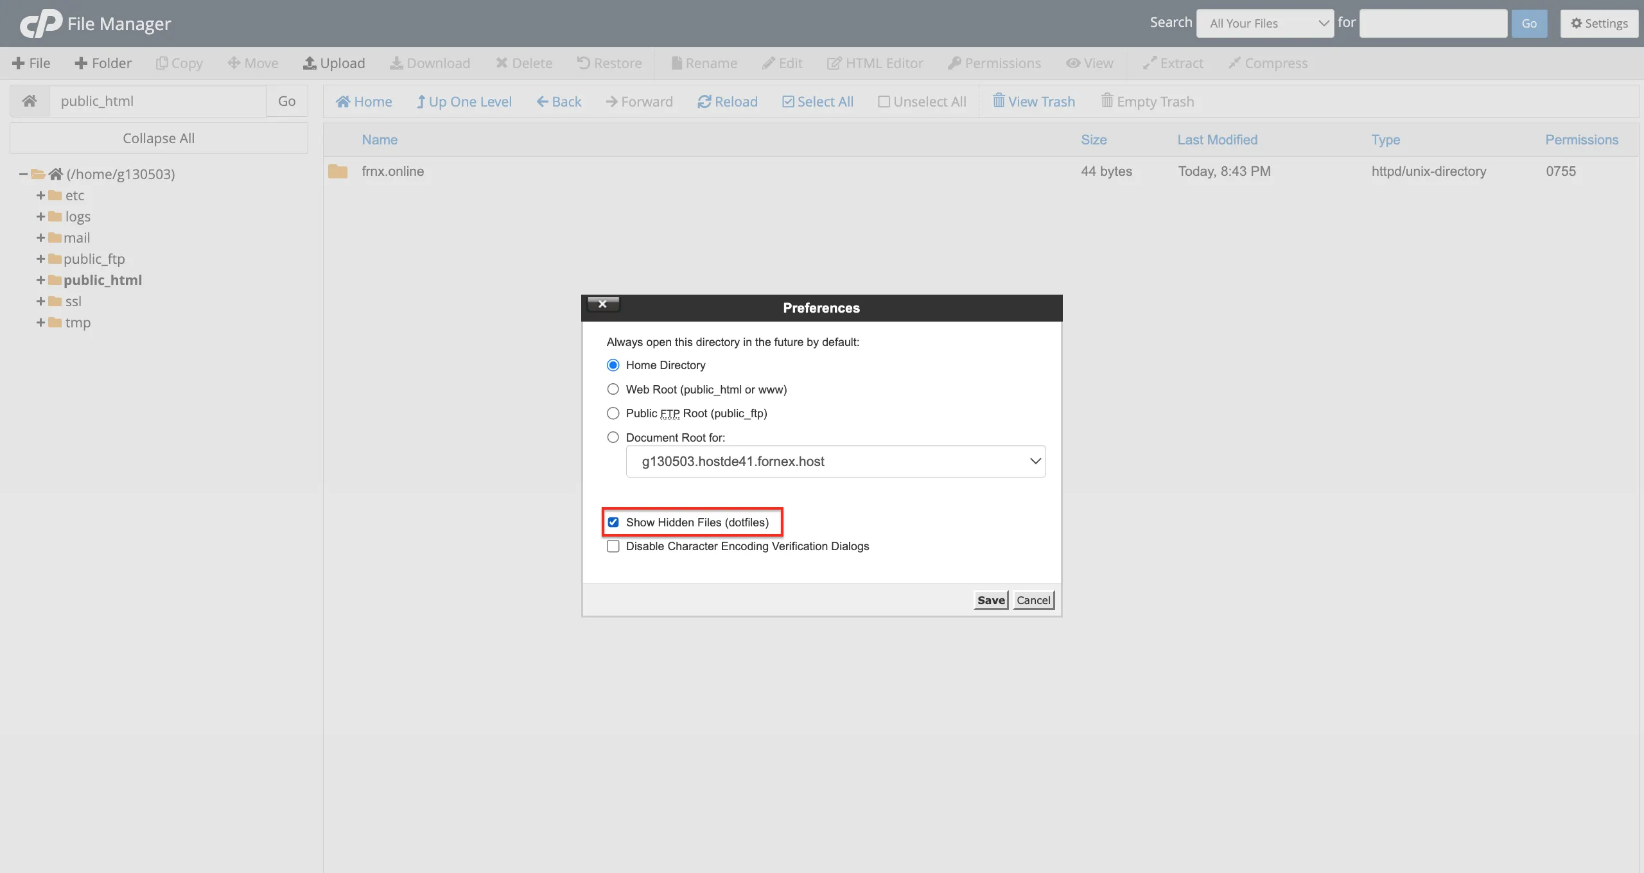Toggle Show Hidden Files (dotfiles) checkbox

tap(613, 522)
